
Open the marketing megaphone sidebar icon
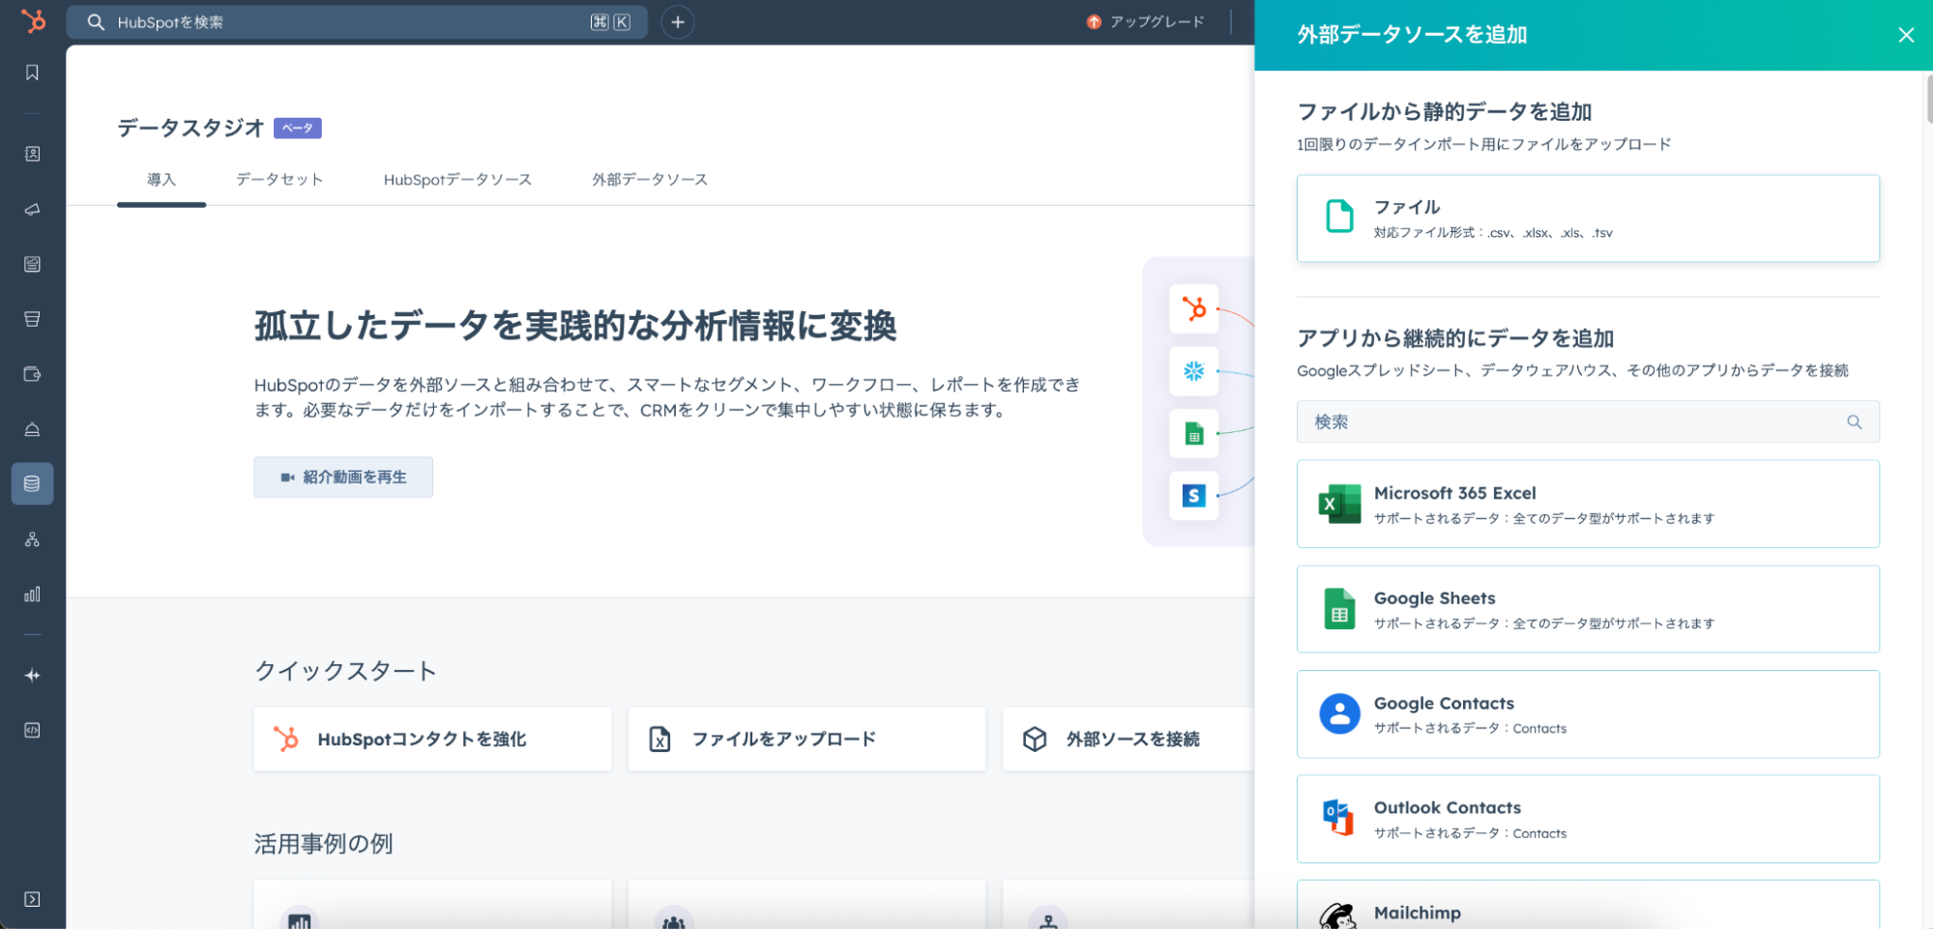point(32,210)
